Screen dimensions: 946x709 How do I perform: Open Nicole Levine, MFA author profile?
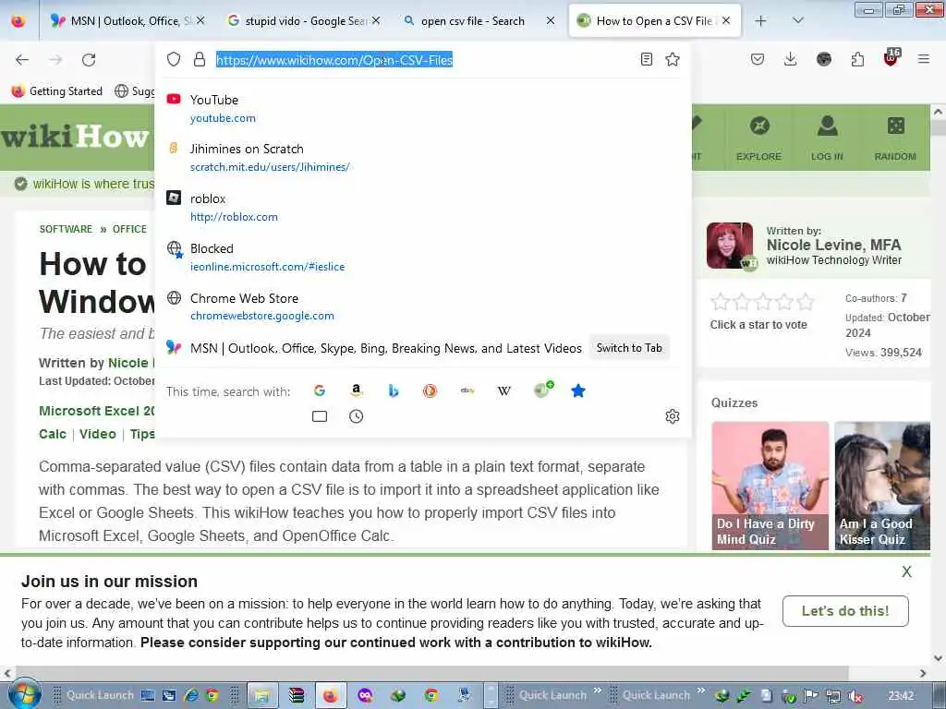(834, 245)
